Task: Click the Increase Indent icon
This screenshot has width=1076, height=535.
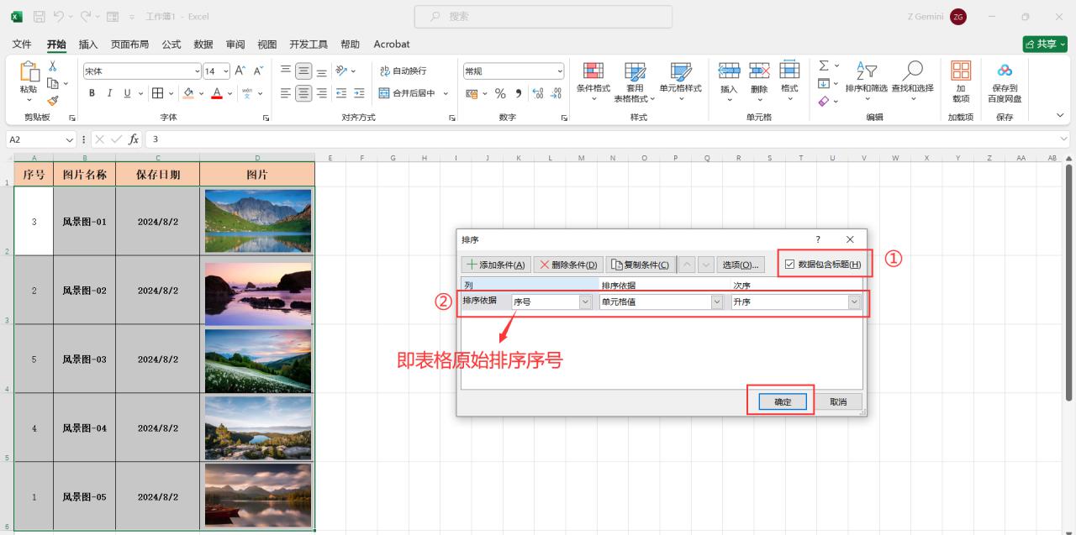Action: [x=359, y=93]
